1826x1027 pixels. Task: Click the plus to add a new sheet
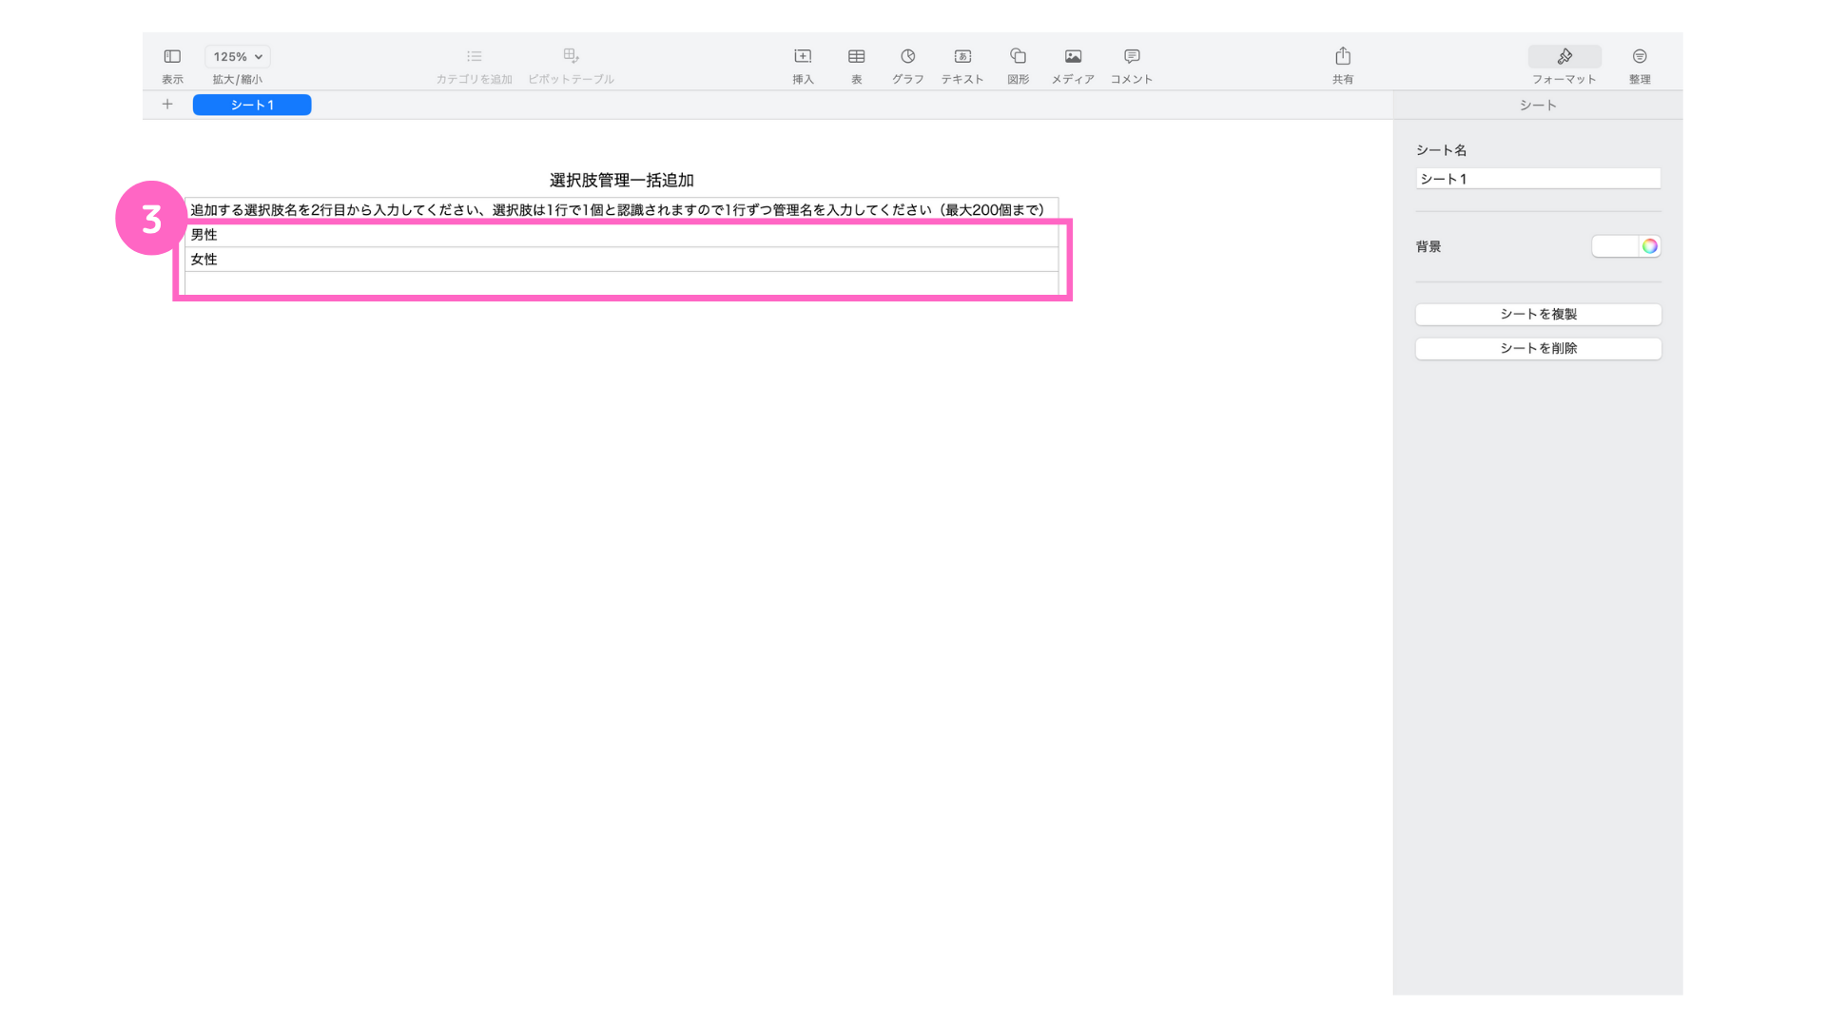[167, 105]
